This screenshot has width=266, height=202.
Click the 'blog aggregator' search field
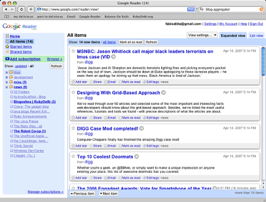231,9
